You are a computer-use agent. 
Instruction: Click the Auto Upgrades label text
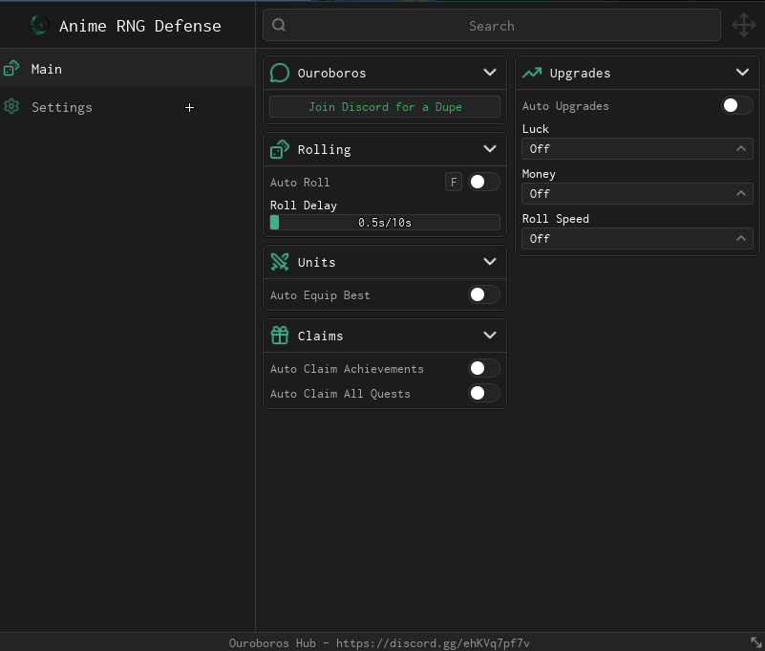[x=565, y=106]
